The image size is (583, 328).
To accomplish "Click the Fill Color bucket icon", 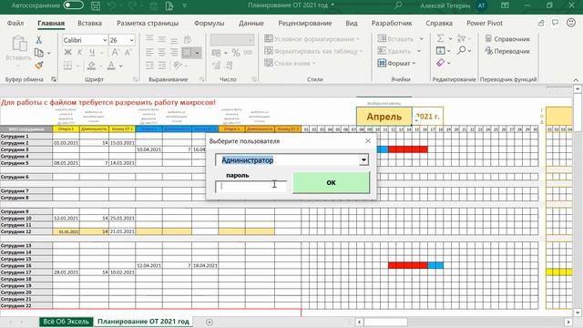I will [x=91, y=66].
